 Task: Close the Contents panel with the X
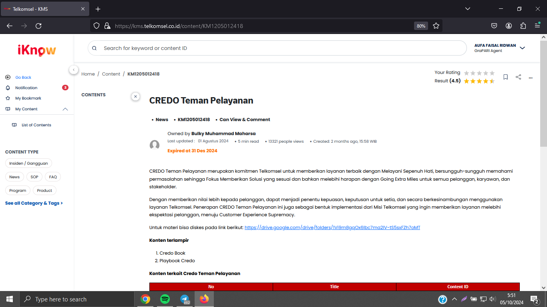pos(135,96)
